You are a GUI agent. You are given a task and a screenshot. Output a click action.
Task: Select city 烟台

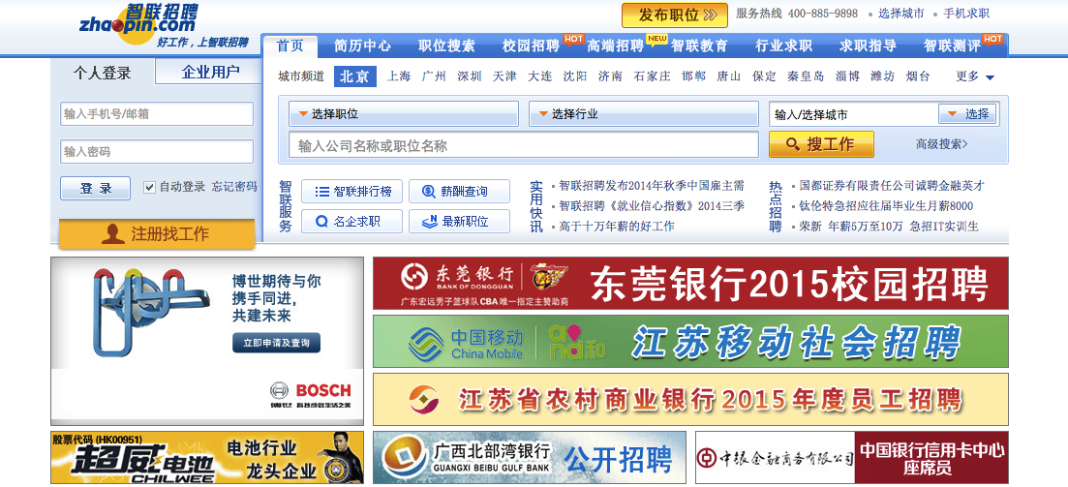[918, 76]
